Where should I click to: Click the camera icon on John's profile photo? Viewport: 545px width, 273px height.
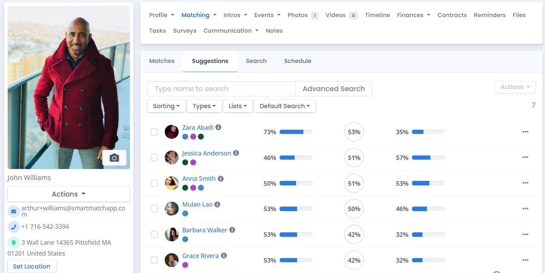coord(115,158)
